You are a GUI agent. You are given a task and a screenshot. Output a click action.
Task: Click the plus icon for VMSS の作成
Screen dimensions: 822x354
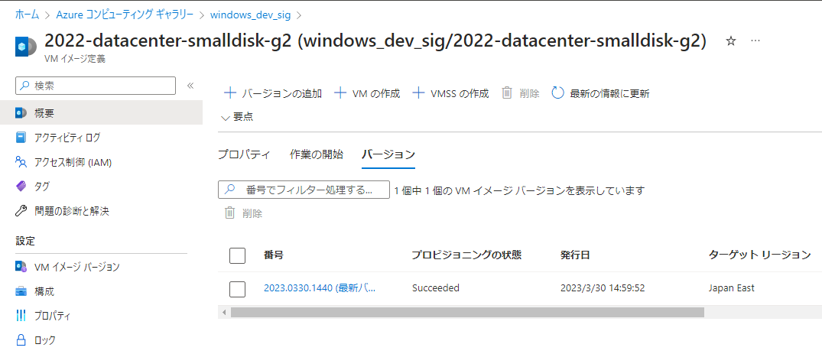(x=418, y=93)
